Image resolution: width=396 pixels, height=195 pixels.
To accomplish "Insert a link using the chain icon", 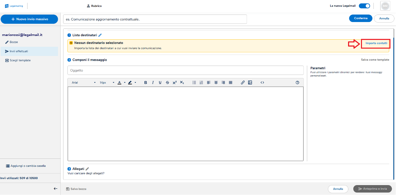I will pyautogui.click(x=243, y=83).
